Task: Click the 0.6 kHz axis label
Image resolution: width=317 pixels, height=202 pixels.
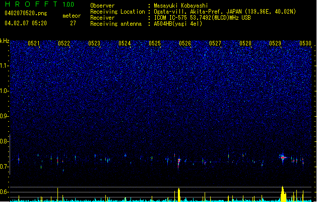Action: coord(5,192)
